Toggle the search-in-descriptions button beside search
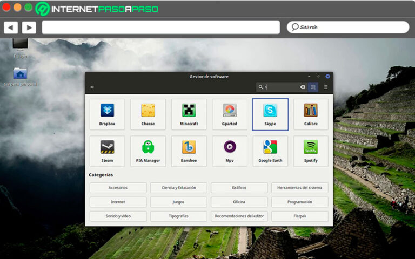This screenshot has width=415, height=259. click(x=313, y=87)
